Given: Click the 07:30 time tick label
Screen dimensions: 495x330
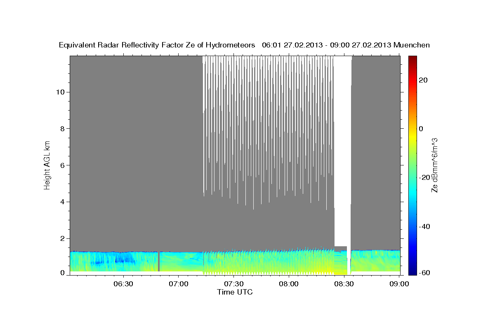Looking at the screenshot, I should (x=233, y=284).
